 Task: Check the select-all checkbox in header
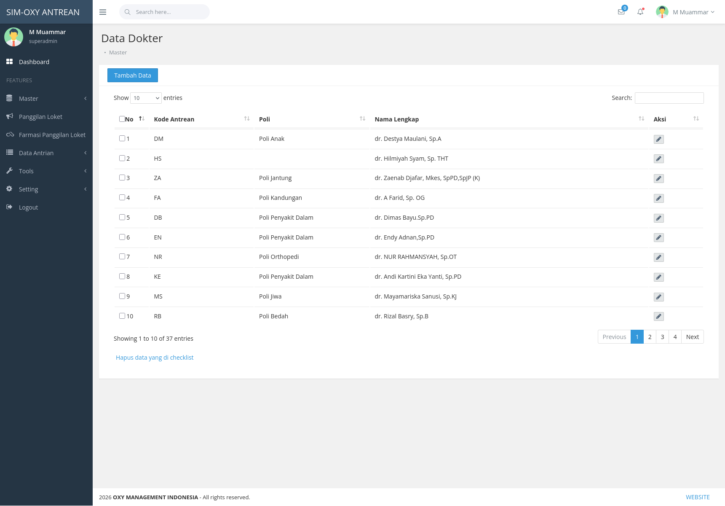coord(122,119)
